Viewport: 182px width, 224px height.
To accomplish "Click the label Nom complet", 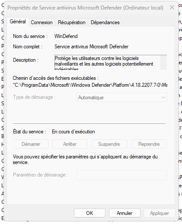I will (x=28, y=47).
